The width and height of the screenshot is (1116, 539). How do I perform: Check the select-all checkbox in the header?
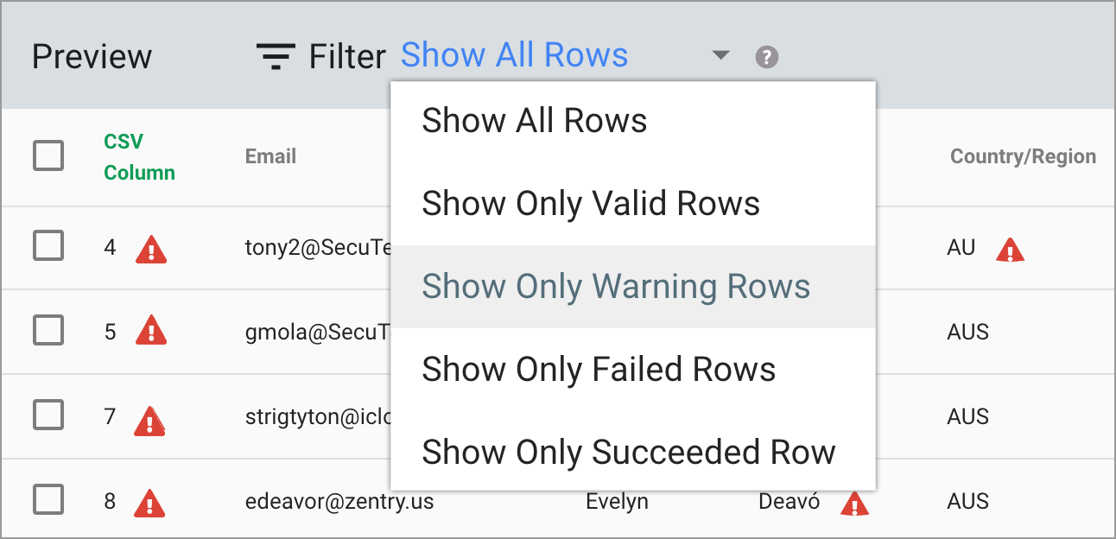pyautogui.click(x=49, y=155)
